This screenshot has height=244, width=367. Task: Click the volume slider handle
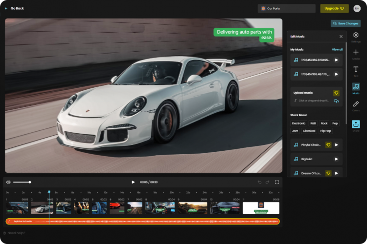[30, 182]
